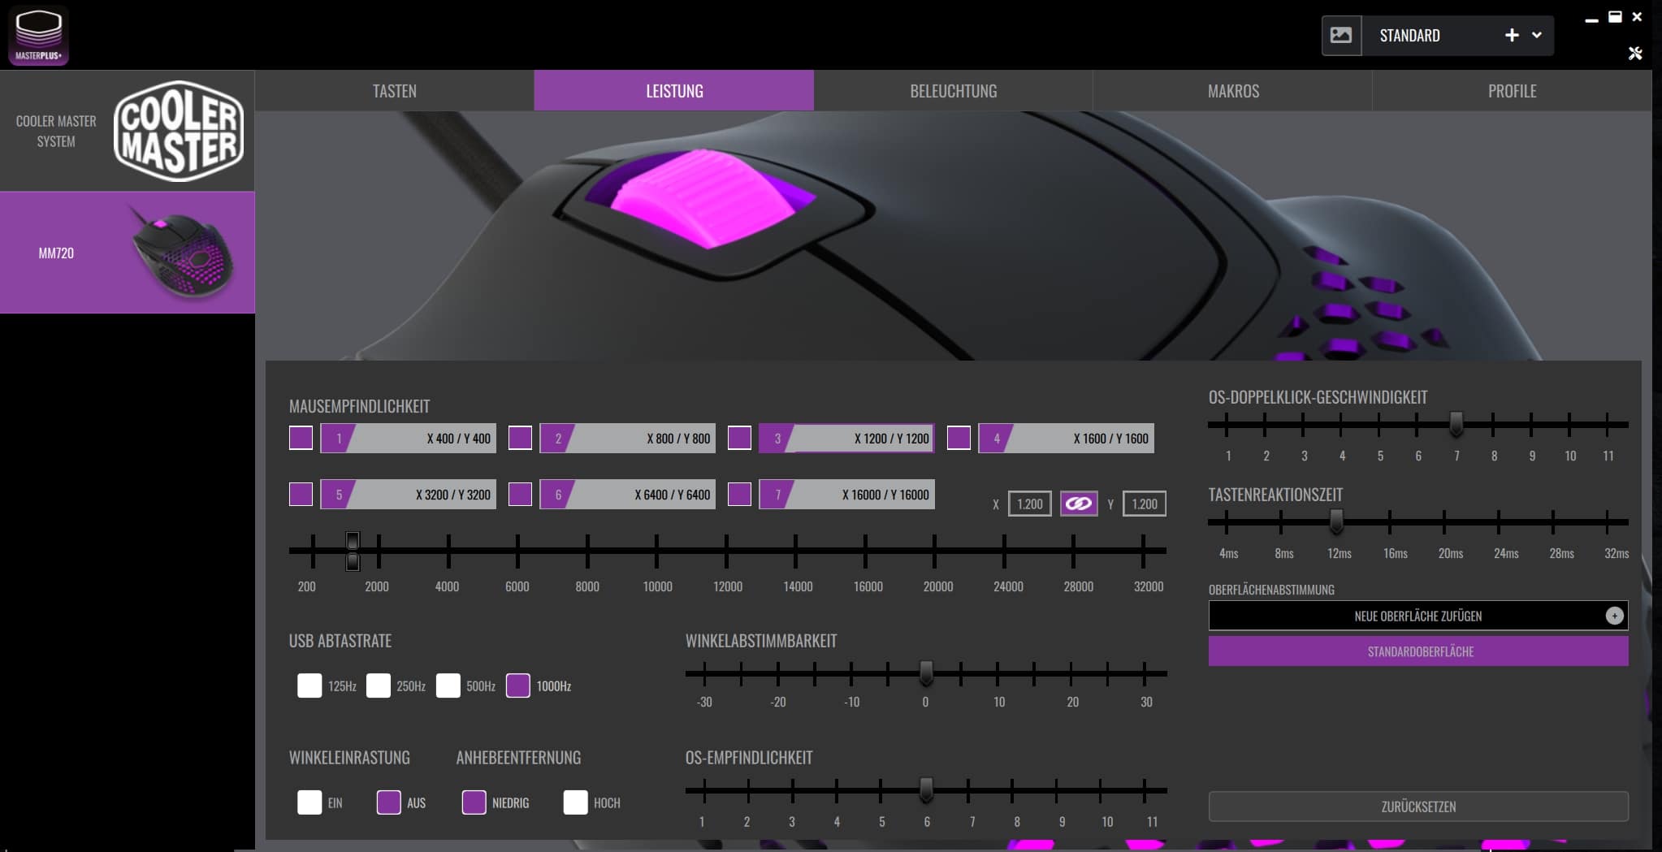Set Anhebeentfernung to HOCH
The image size is (1662, 852).
tap(575, 802)
